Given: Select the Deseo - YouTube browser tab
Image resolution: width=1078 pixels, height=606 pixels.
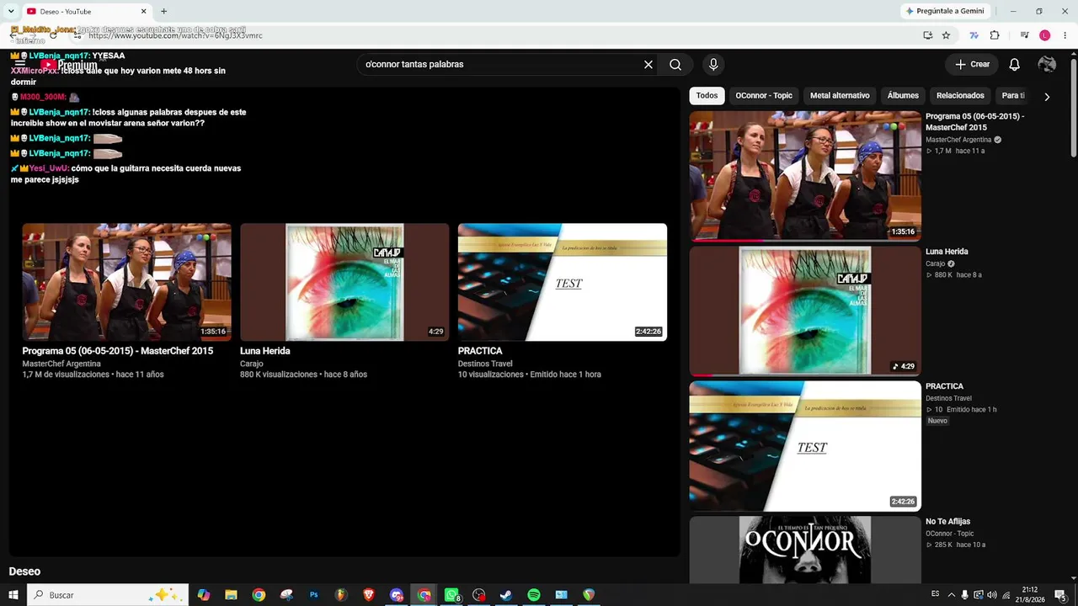Looking at the screenshot, I should [x=87, y=11].
